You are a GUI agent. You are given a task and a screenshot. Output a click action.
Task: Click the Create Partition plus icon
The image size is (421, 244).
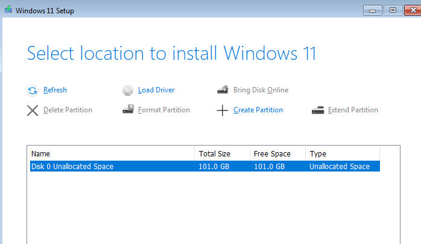click(x=223, y=111)
